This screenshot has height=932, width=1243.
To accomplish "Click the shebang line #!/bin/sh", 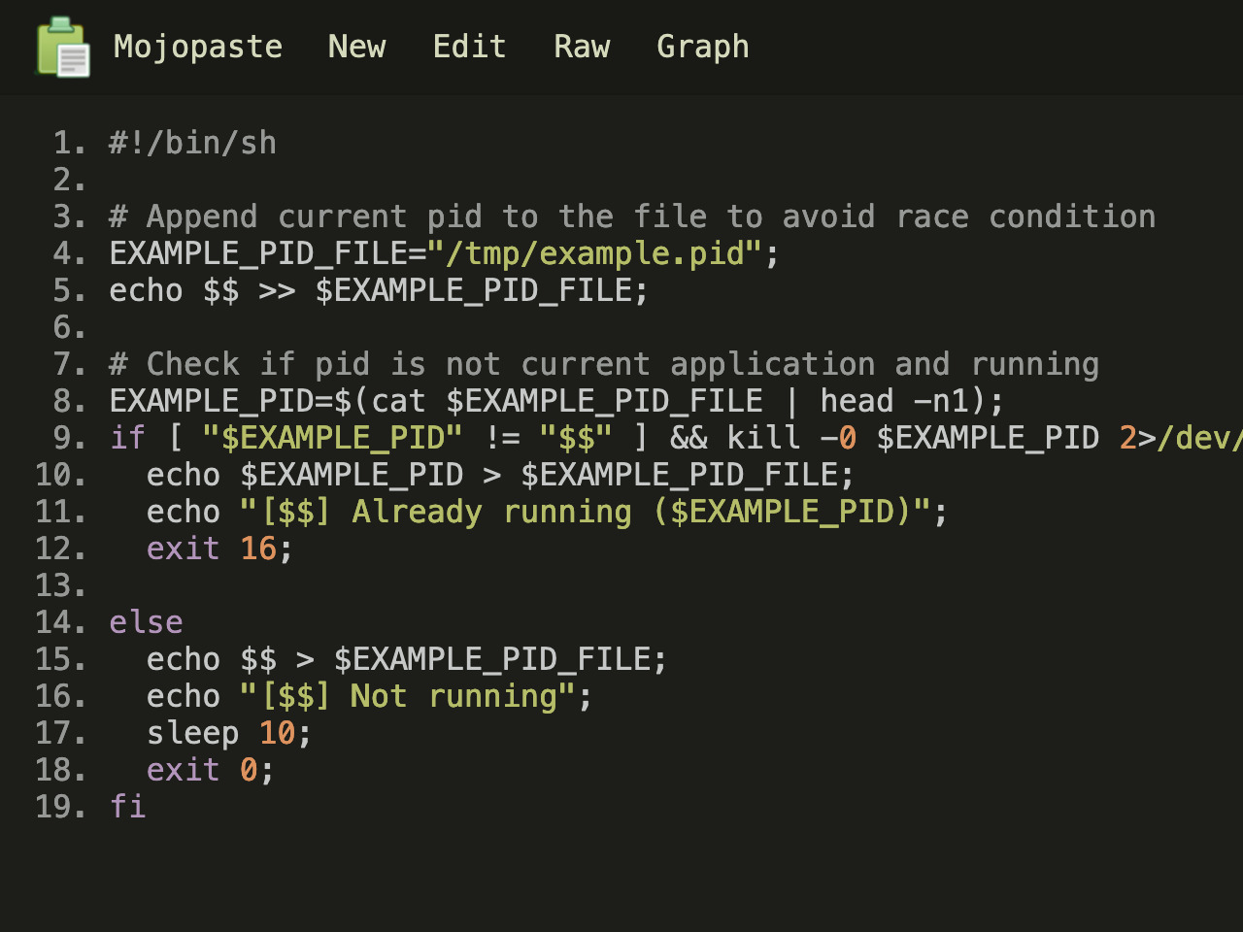I will [192, 143].
